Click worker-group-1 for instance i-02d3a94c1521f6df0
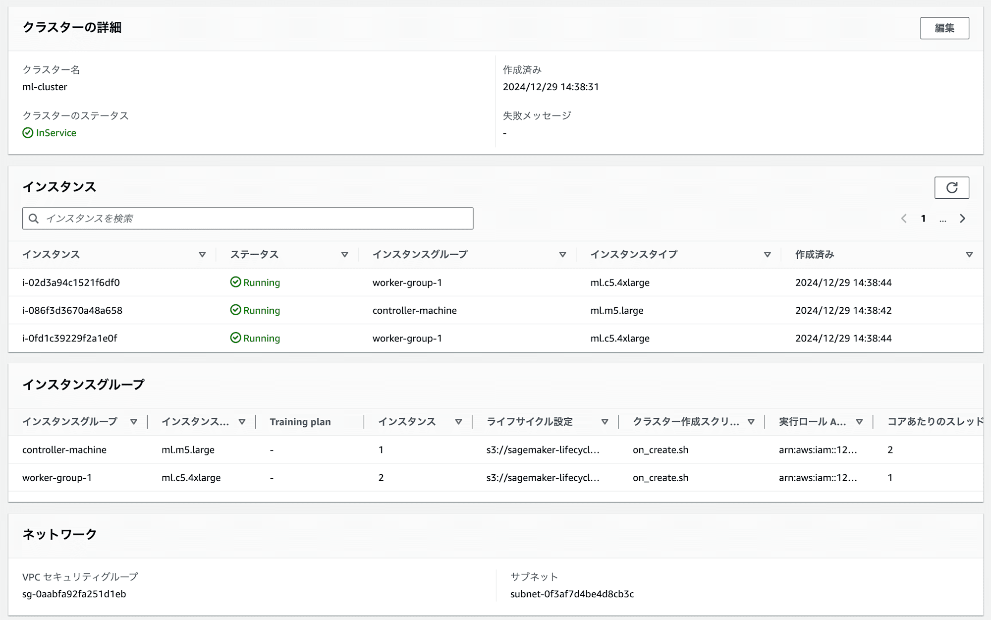This screenshot has height=620, width=991. (407, 282)
